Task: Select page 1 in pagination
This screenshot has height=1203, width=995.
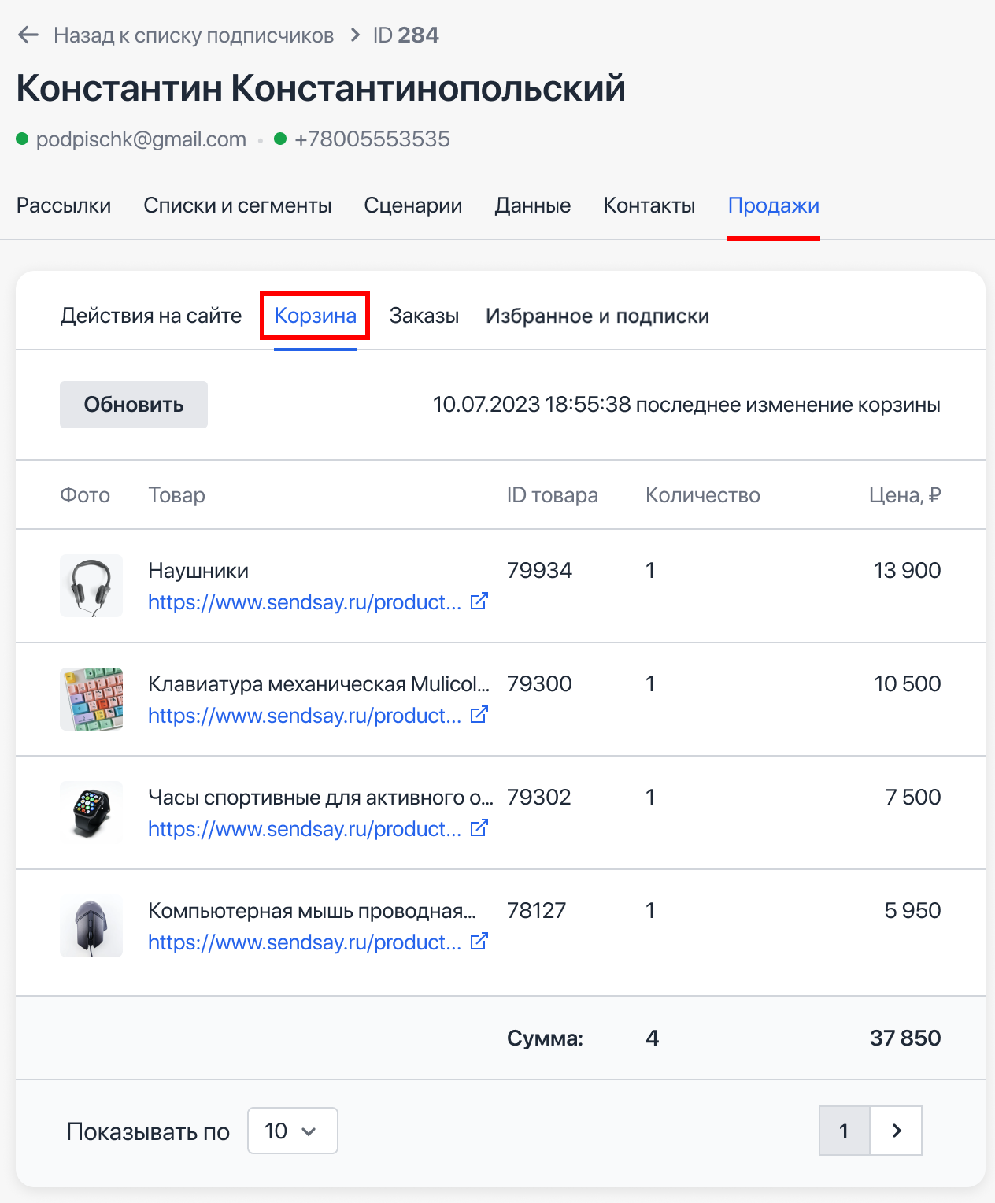Action: tap(844, 1131)
